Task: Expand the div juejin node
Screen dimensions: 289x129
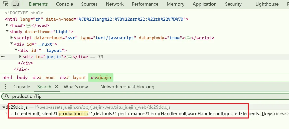Action: pos(20,56)
